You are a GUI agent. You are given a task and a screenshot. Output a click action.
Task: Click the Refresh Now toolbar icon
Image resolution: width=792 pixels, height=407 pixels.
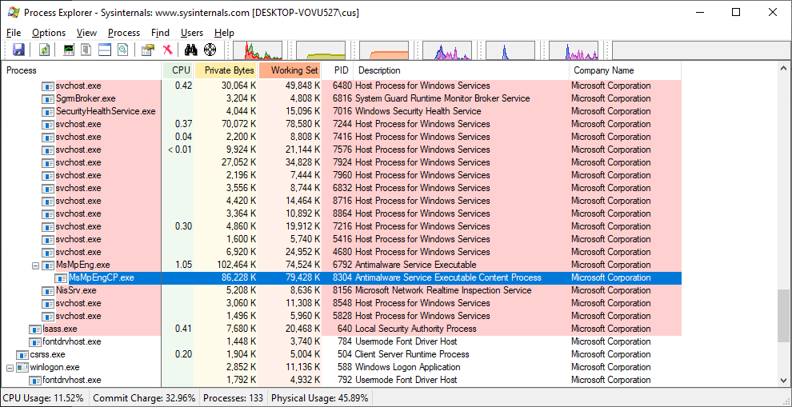pyautogui.click(x=45, y=50)
